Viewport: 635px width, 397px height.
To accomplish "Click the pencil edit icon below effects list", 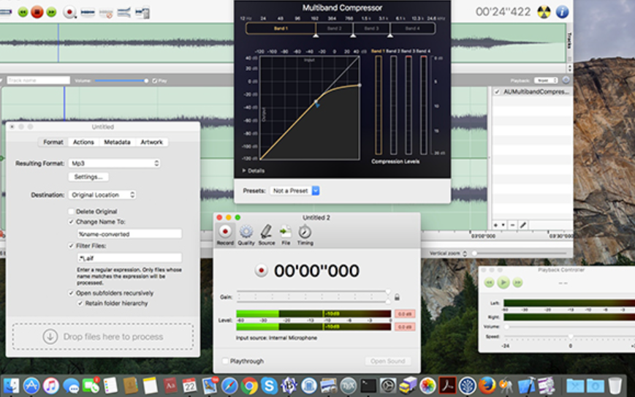I will (x=522, y=225).
